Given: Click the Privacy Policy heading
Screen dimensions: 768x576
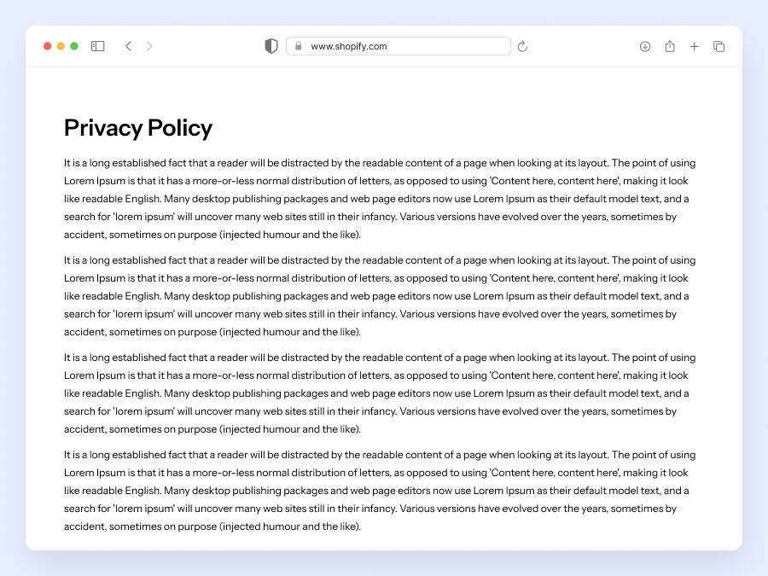Looking at the screenshot, I should 137,128.
